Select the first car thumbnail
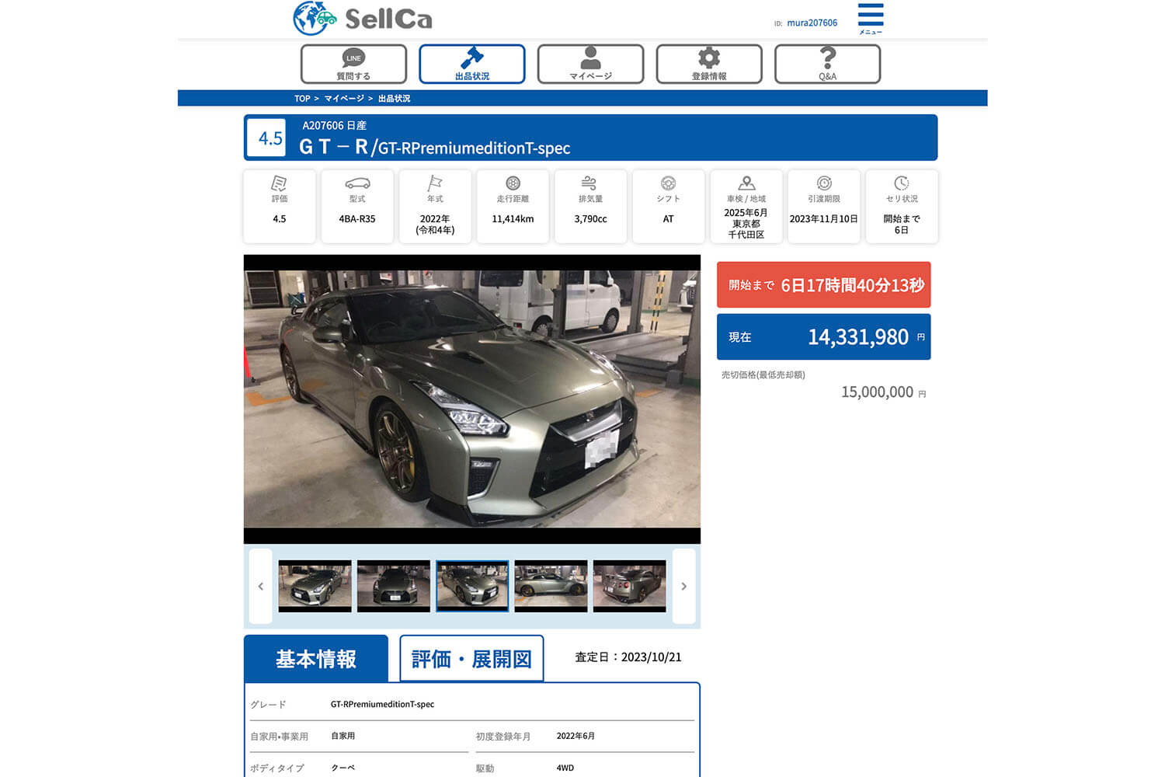Viewport: 1165px width, 777px height. pyautogui.click(x=315, y=586)
